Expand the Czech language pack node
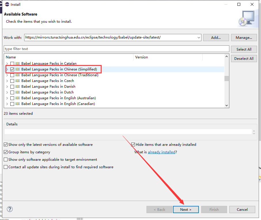 pos(7,81)
